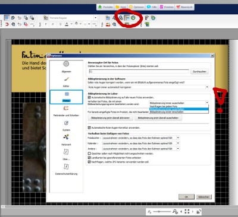Open the Datenschutzerklärung document icon
The height and width of the screenshot is (217, 238).
click(x=66, y=167)
